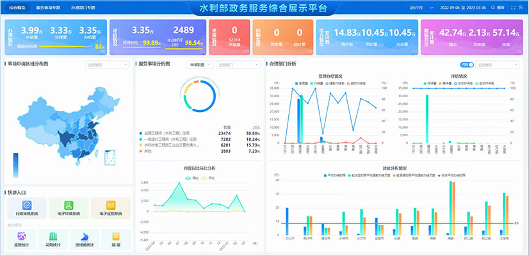
Task: Click the detail icon on 评价情况 card
Action: (x=202, y=52)
